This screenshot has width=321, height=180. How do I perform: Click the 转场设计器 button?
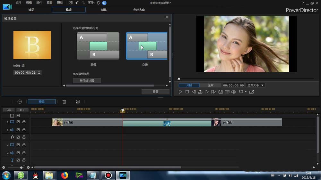pos(87,81)
